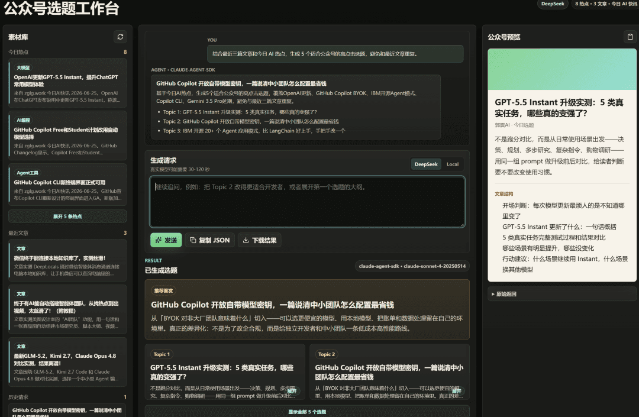Select the DeepSeek model toggle
639x417 pixels.
click(426, 164)
